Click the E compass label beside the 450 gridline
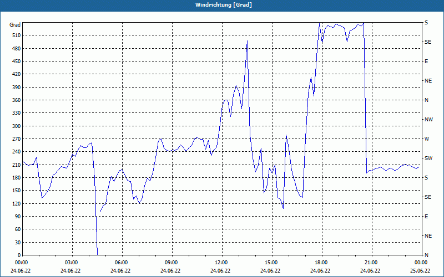Image resolution: width=444 pixels, height=277 pixels. tap(426, 61)
